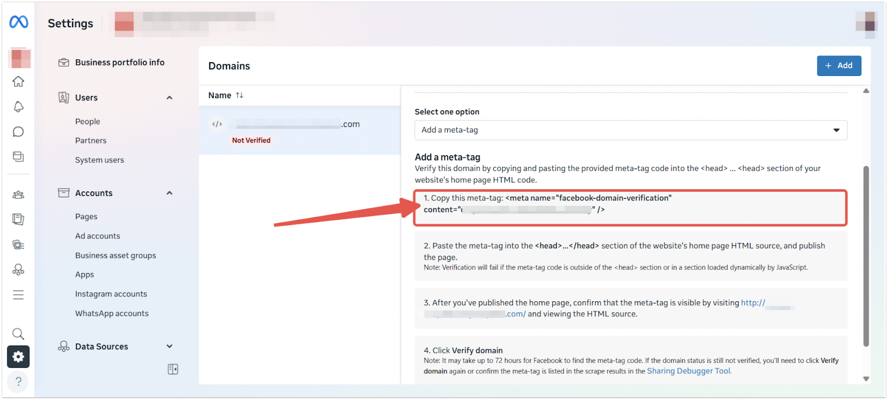Screen dimensions: 888x400
Task: Click the Domains heading
Action: (x=229, y=66)
